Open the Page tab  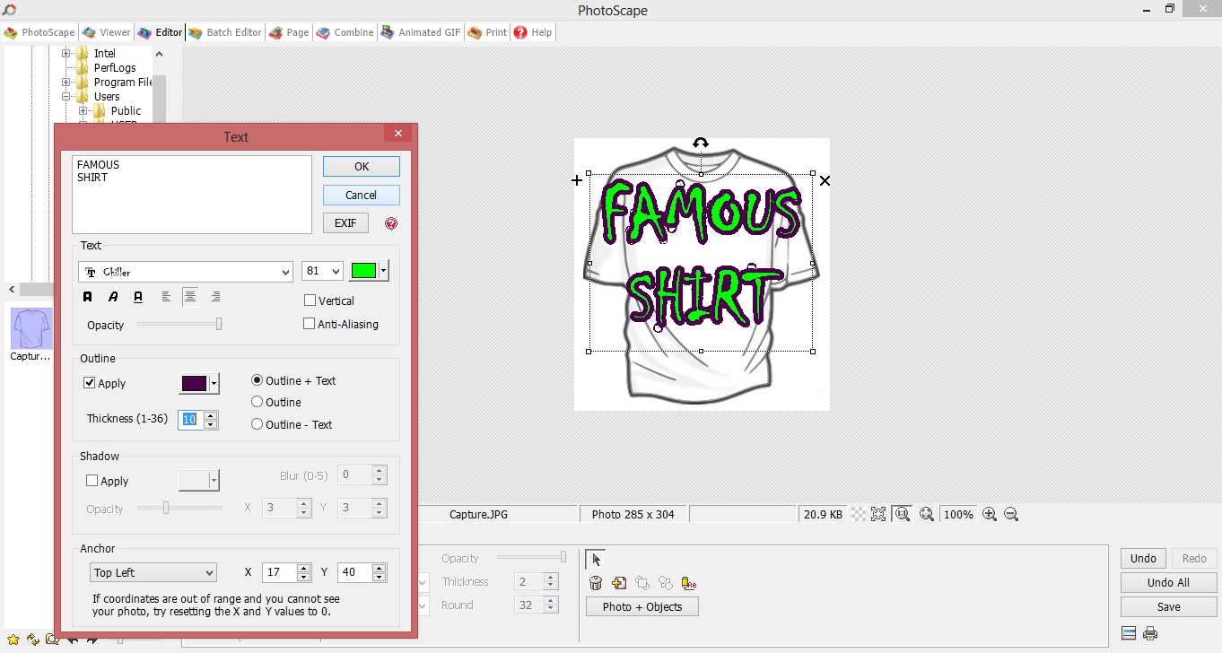[288, 32]
